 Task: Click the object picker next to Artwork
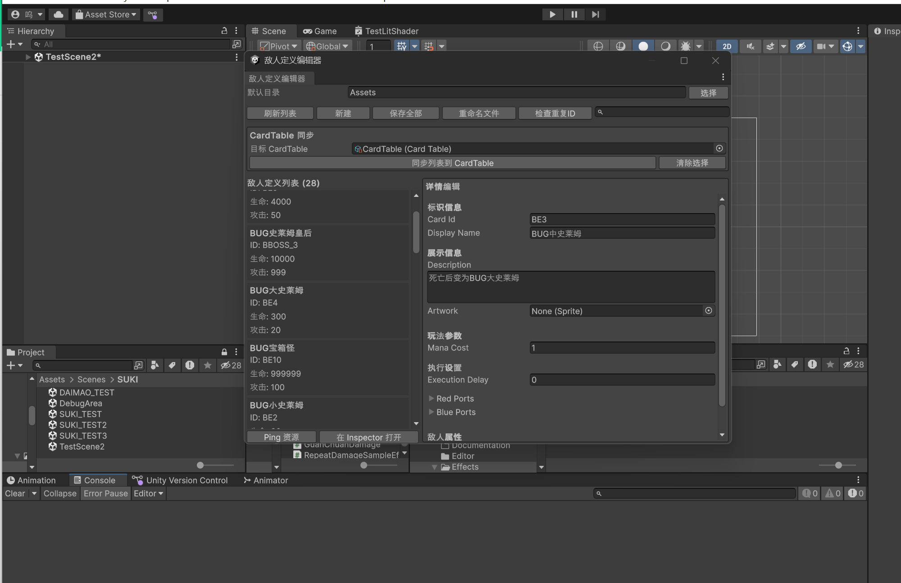(709, 310)
